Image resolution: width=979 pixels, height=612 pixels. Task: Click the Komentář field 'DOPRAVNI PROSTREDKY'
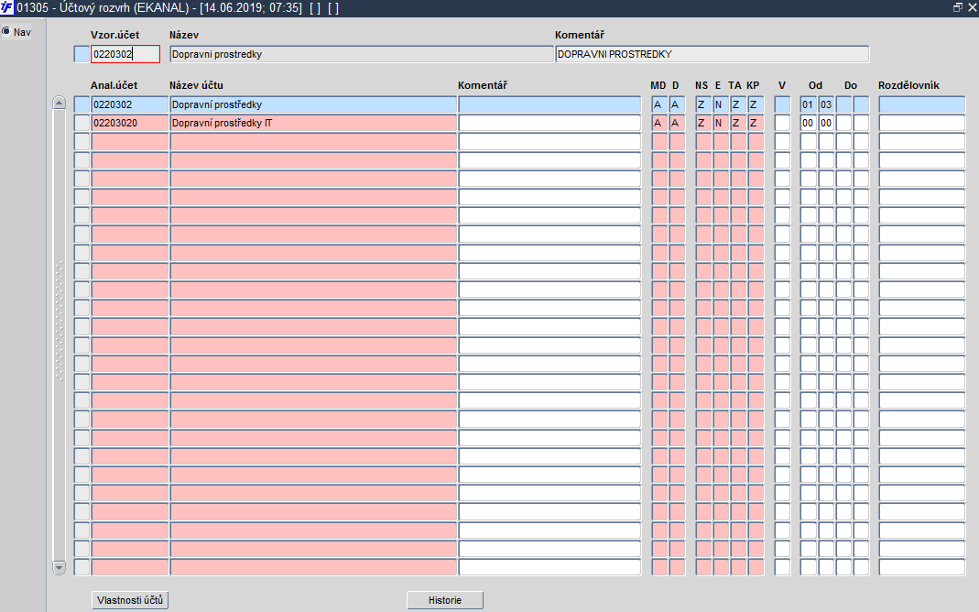pyautogui.click(x=712, y=54)
